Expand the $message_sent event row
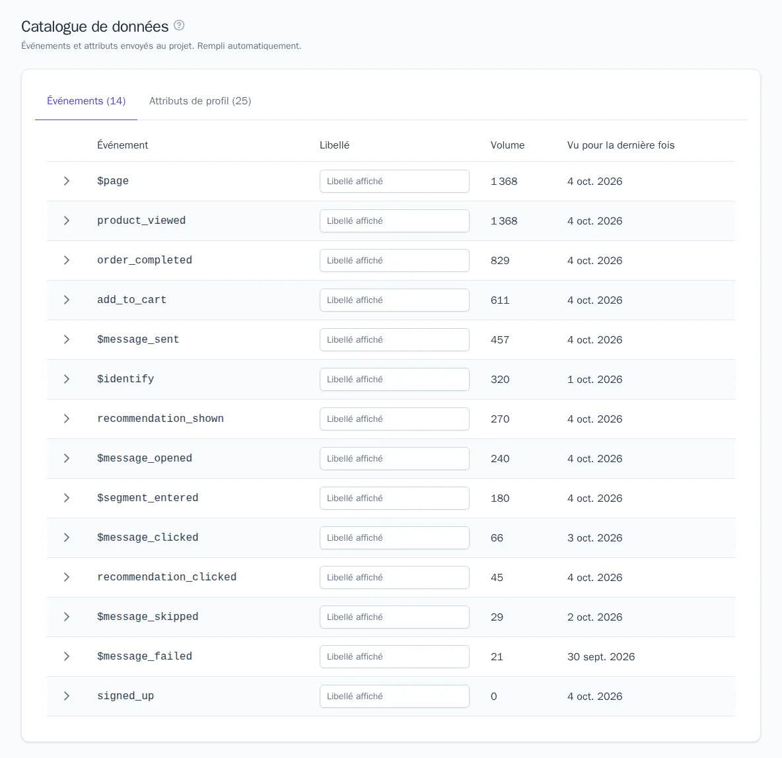 [66, 339]
